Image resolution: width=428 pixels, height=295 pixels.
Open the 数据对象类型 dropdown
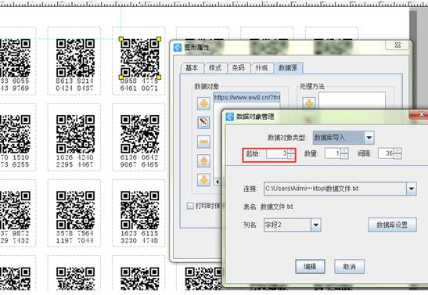click(x=369, y=138)
